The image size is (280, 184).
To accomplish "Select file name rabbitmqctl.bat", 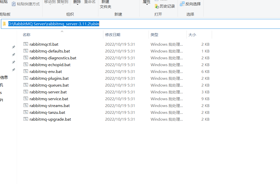I will click(44, 44).
